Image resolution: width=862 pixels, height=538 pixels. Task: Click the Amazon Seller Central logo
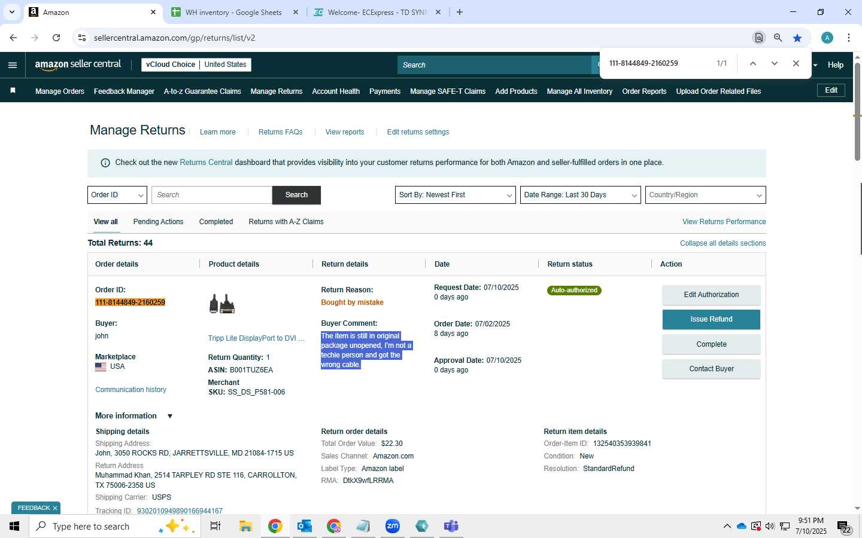tap(78, 65)
